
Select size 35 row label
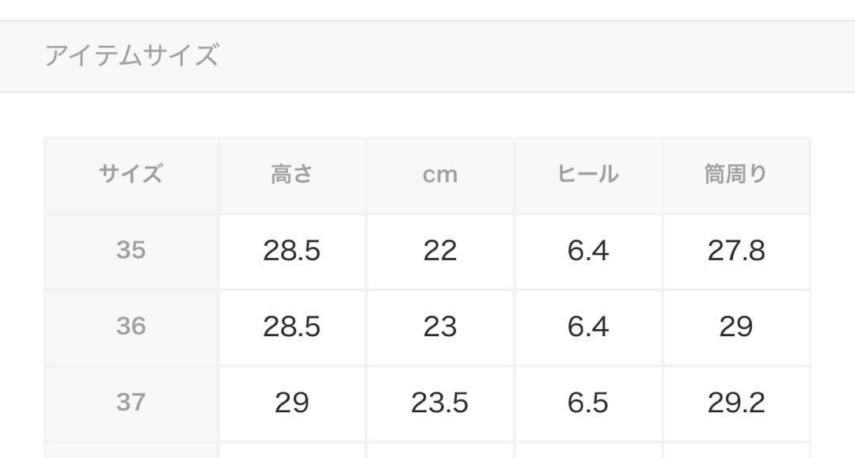pos(131,251)
